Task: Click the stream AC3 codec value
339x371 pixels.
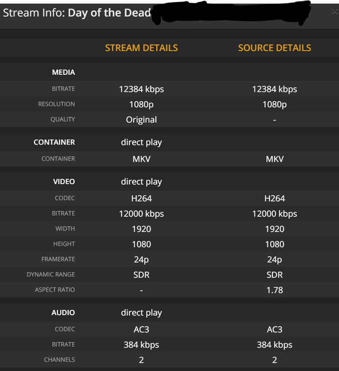Action: 141,329
